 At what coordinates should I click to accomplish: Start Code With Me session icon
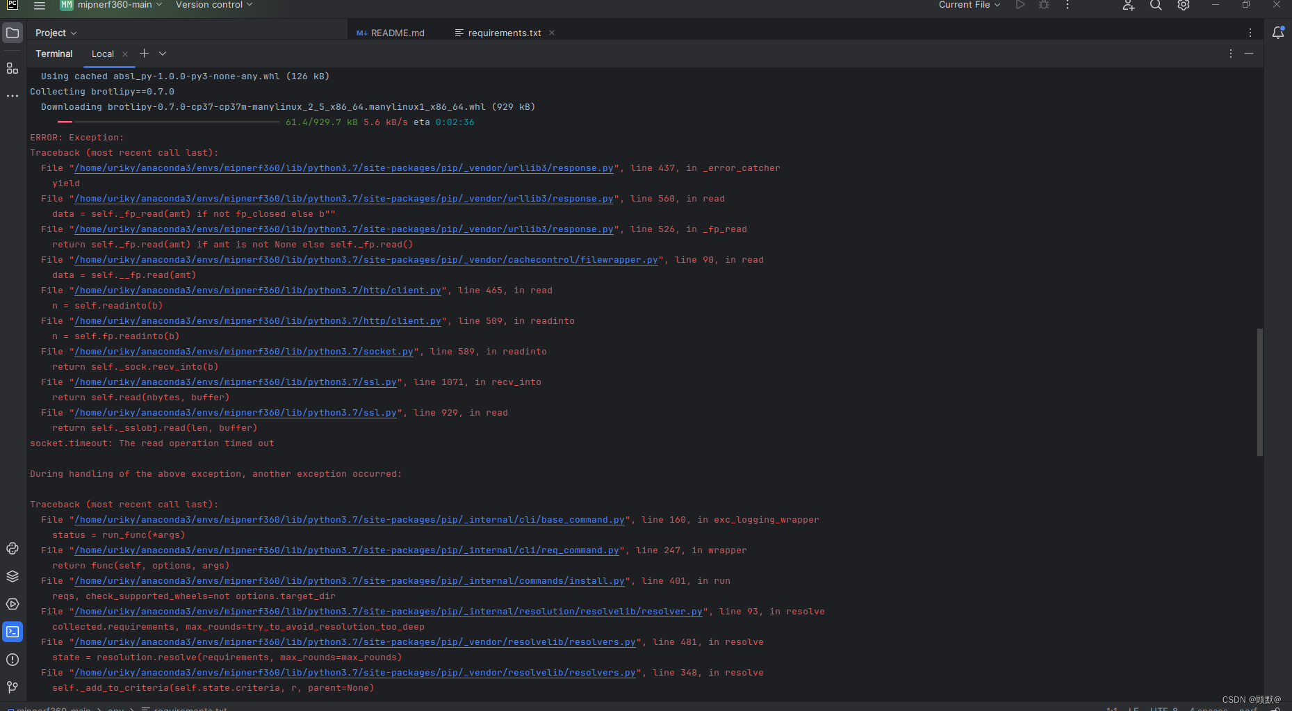1128,5
